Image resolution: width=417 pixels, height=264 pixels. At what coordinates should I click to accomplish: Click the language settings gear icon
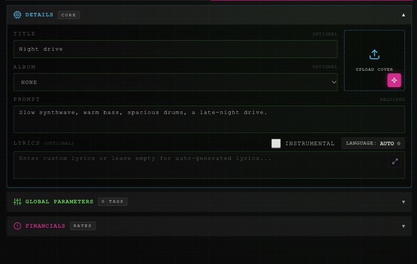[399, 144]
